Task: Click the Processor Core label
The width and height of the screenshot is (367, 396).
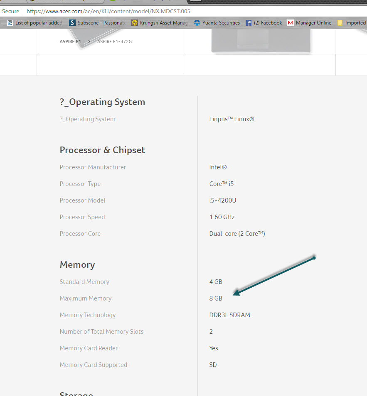Action: tap(80, 234)
